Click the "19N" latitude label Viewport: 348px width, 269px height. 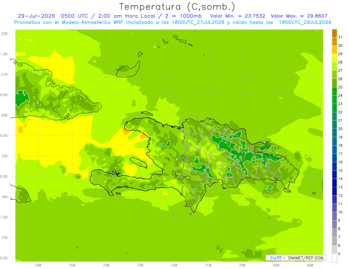5,156
